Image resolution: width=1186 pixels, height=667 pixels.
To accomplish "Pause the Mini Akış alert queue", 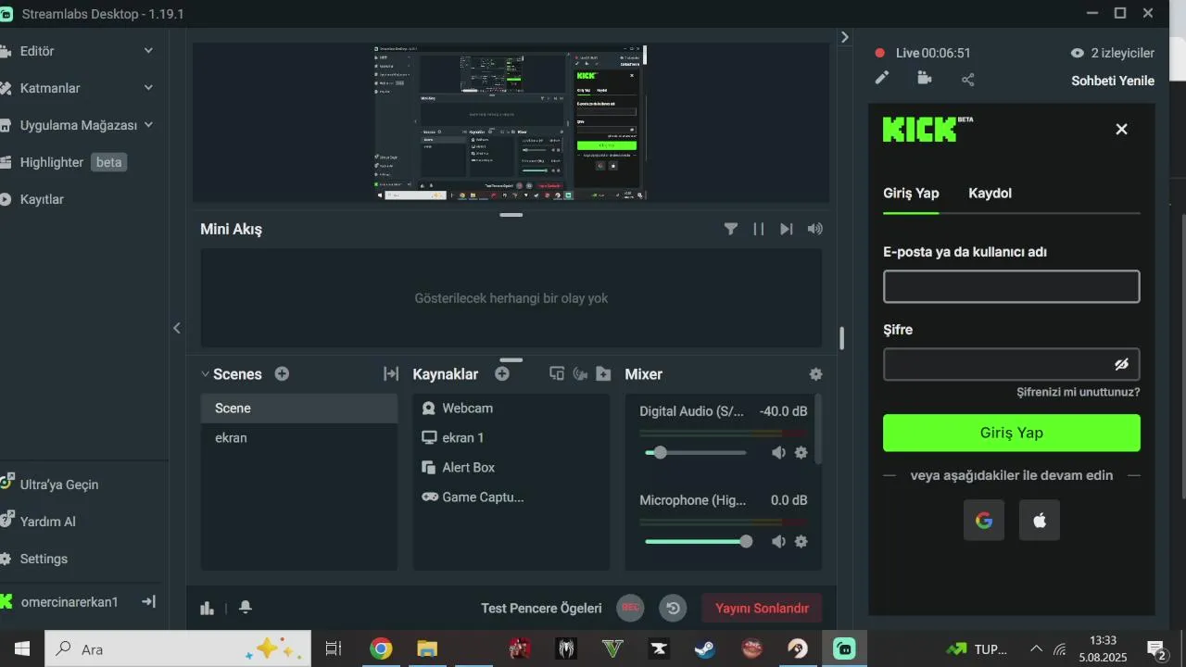I will coord(759,229).
